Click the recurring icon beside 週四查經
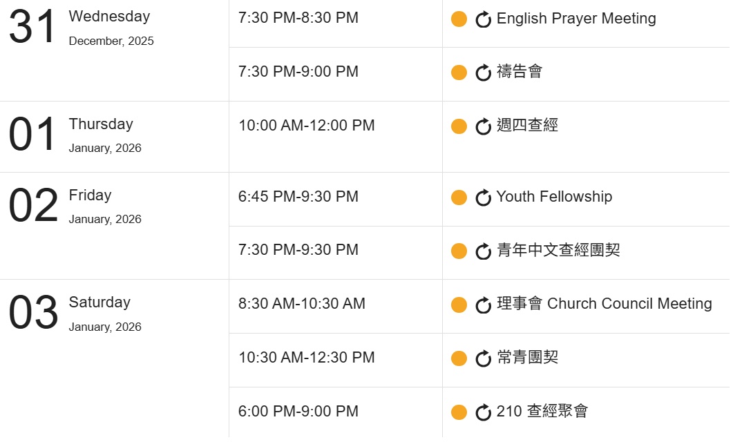733x442 pixels. [x=484, y=126]
